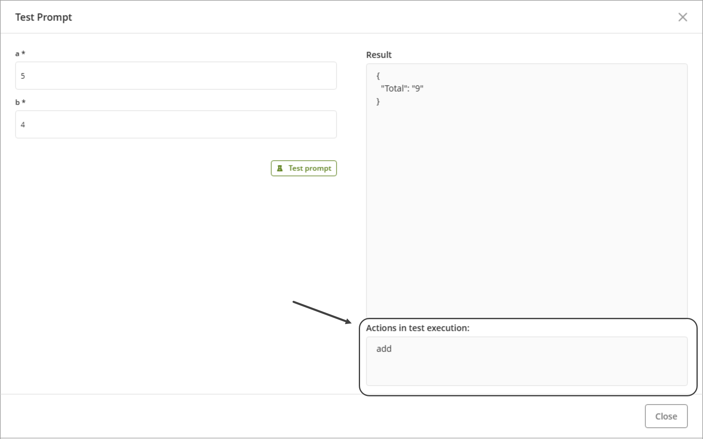Click the 'Test Prompt' dialog title
Viewport: 703px width, 439px height.
[44, 17]
